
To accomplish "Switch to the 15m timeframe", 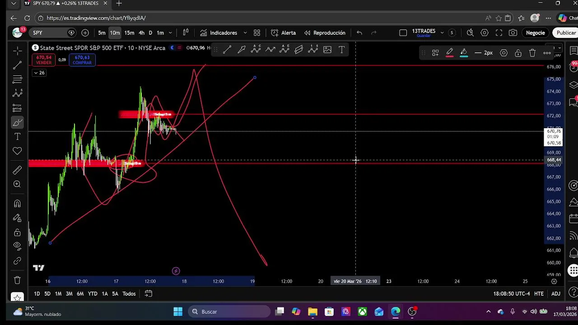I will (129, 32).
